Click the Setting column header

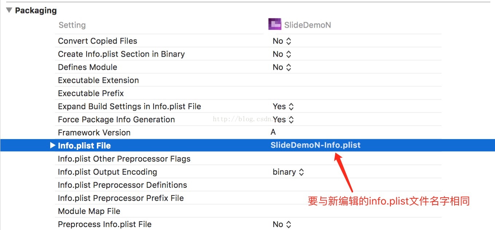[x=72, y=25]
